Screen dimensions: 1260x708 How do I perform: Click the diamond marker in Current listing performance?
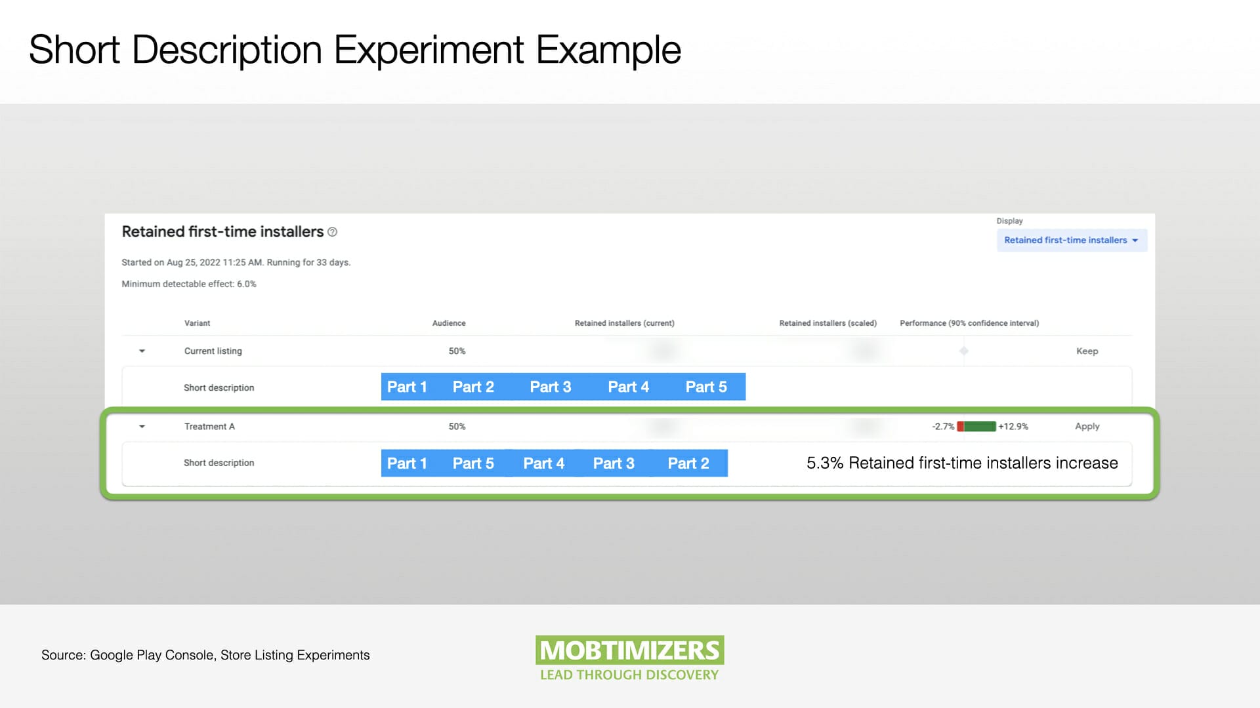[963, 351]
